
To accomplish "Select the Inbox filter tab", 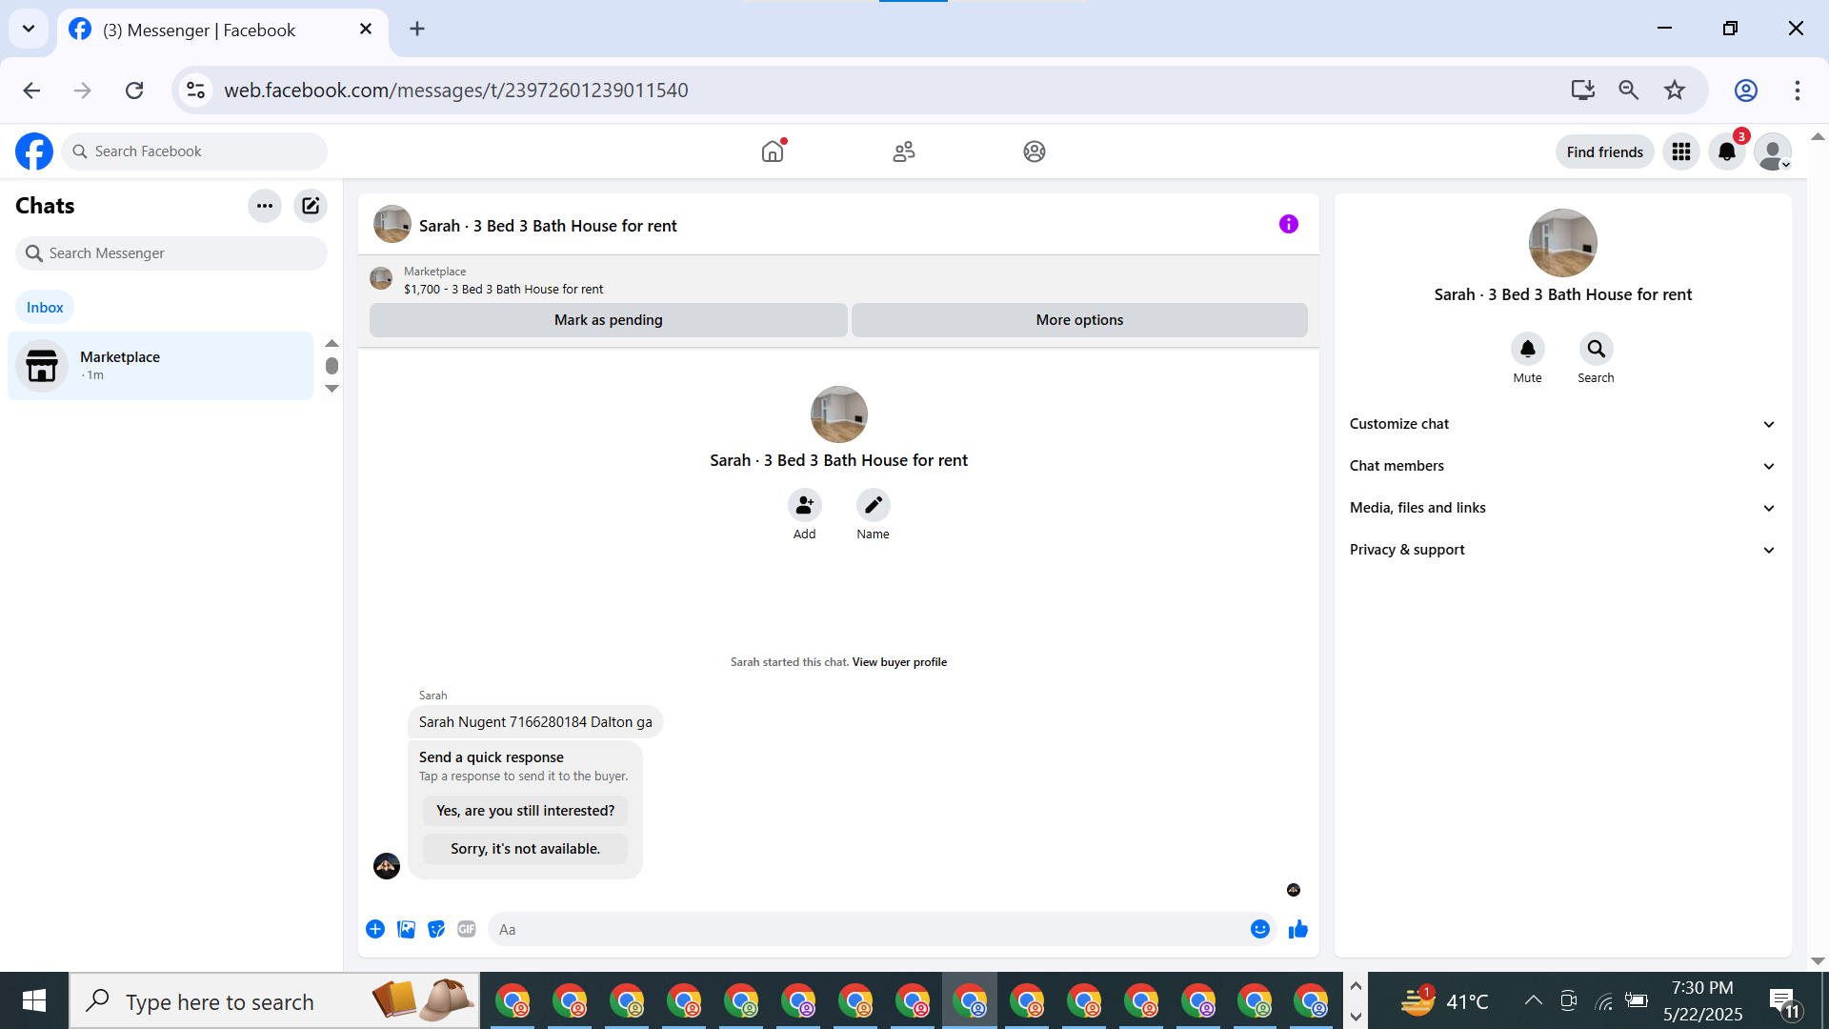I will [45, 307].
